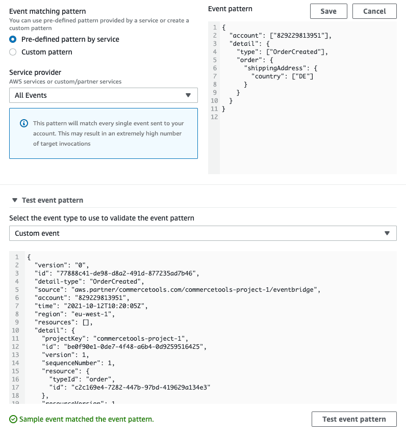
Task: Select Pre-defined pattern by service
Action: (13, 39)
